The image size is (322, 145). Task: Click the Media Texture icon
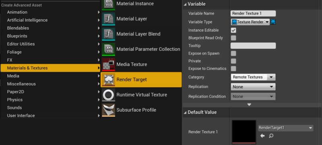click(108, 64)
